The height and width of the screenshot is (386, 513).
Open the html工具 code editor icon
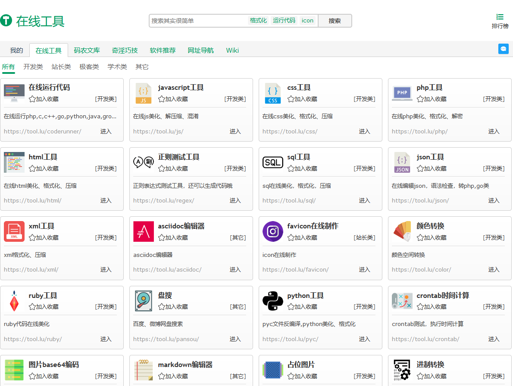click(14, 162)
